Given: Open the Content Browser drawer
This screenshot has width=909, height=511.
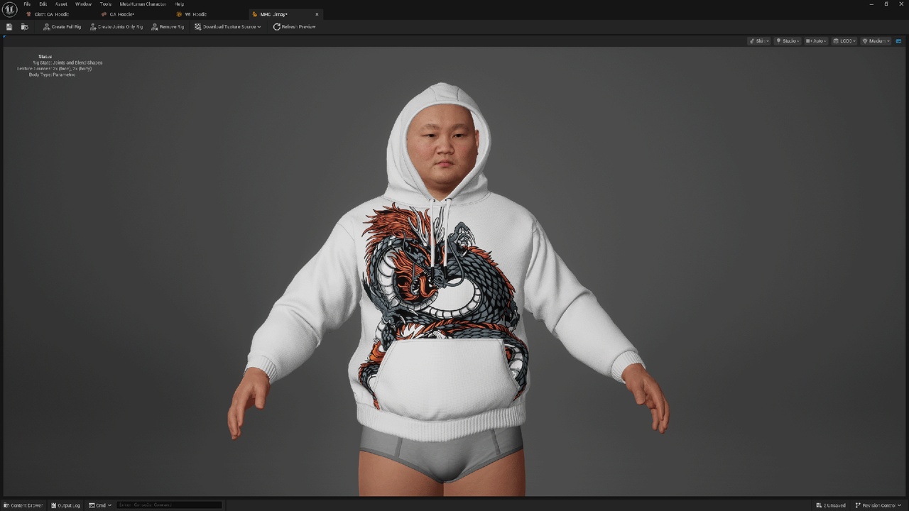Looking at the screenshot, I should point(23,505).
